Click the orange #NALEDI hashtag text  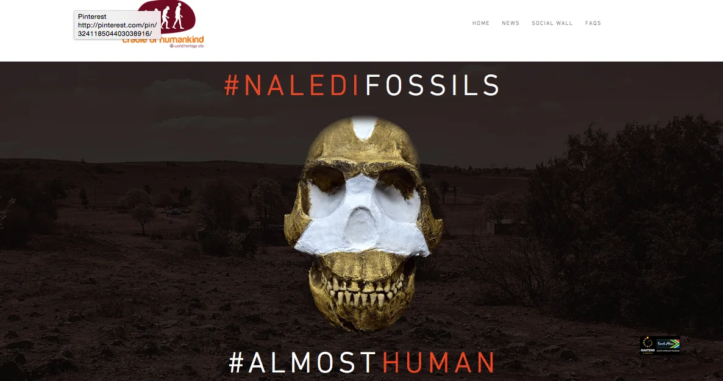pyautogui.click(x=293, y=85)
